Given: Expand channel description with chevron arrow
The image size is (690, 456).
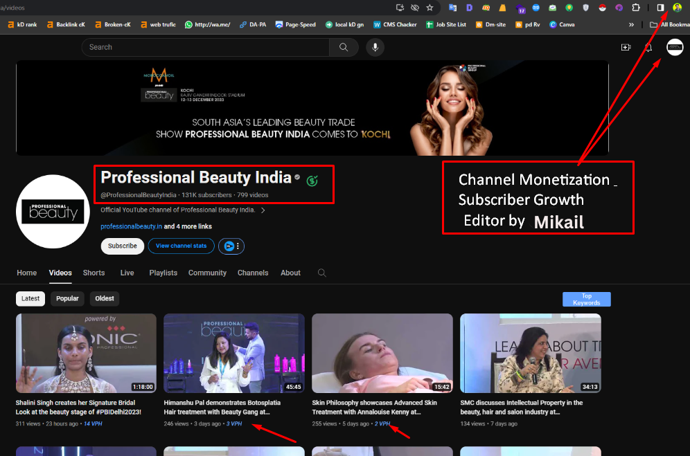Looking at the screenshot, I should pyautogui.click(x=263, y=210).
